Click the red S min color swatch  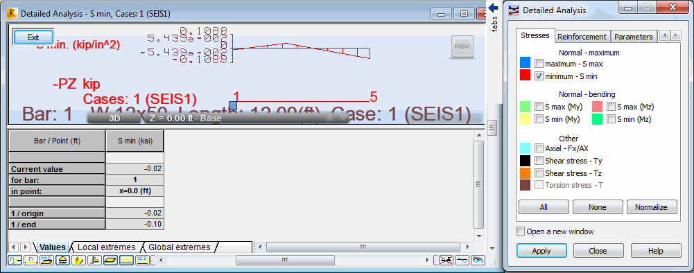526,76
